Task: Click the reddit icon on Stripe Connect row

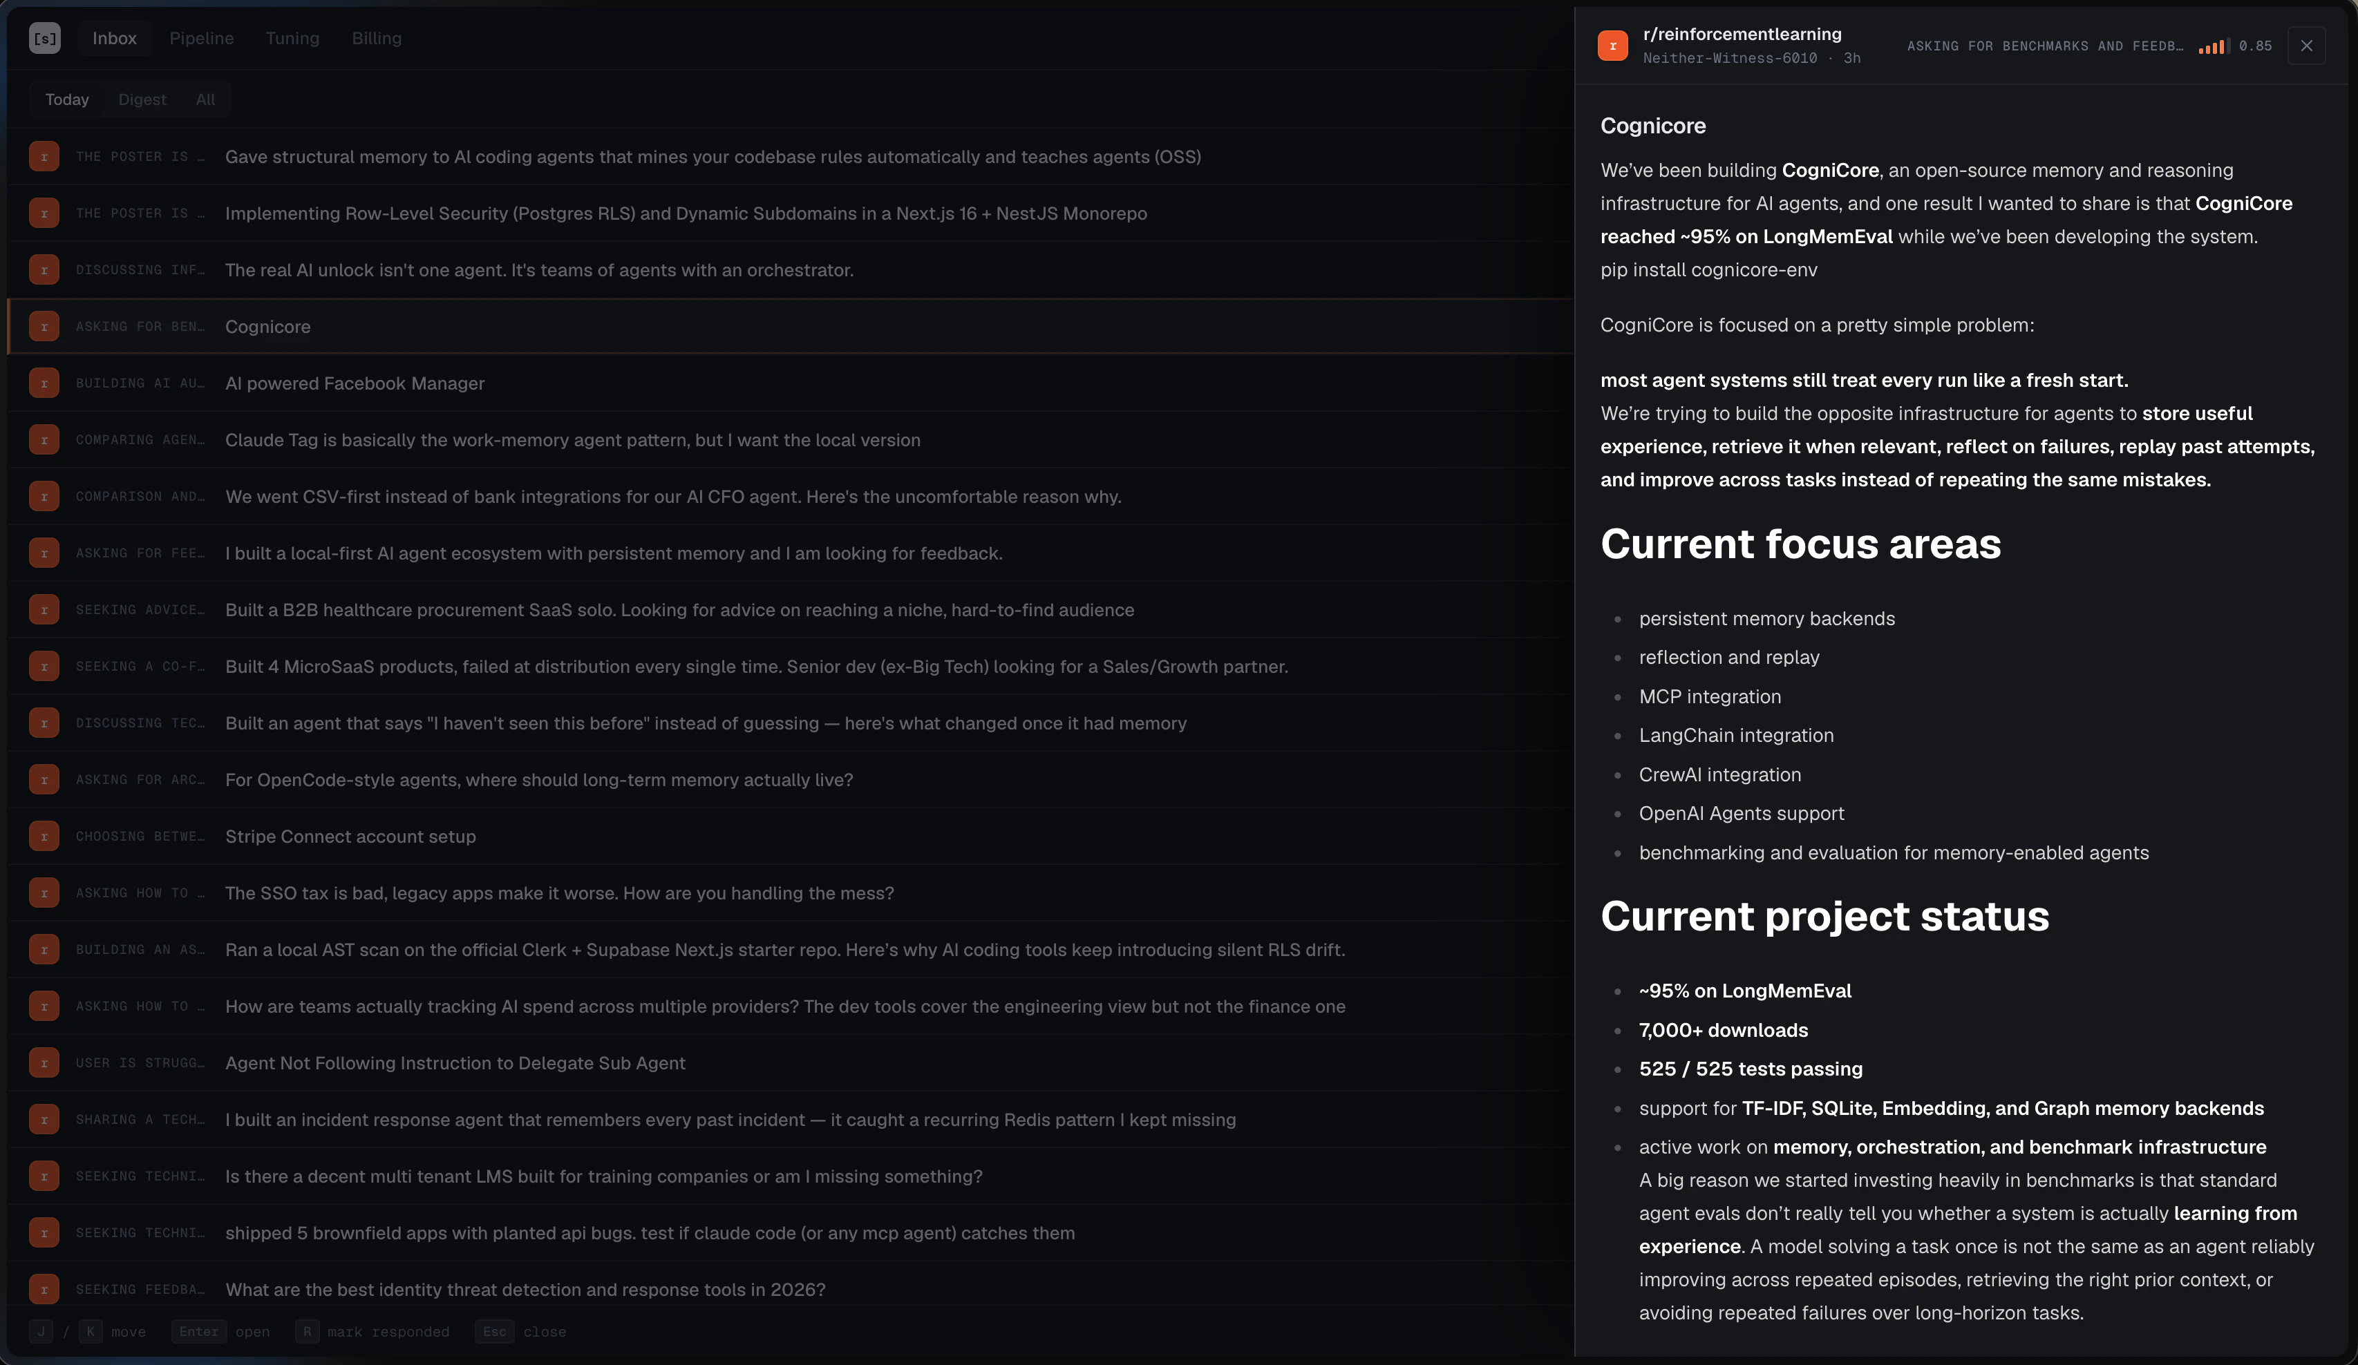Action: point(44,837)
